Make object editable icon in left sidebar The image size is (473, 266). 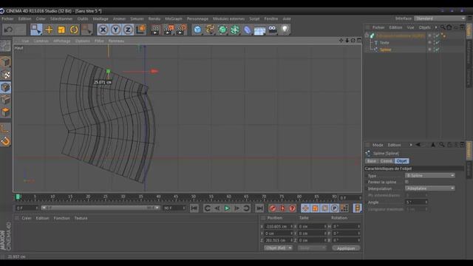coord(5,46)
